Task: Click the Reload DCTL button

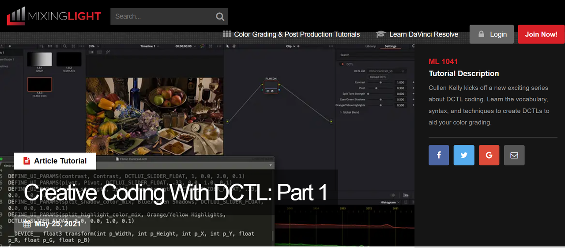Action: coord(378,77)
